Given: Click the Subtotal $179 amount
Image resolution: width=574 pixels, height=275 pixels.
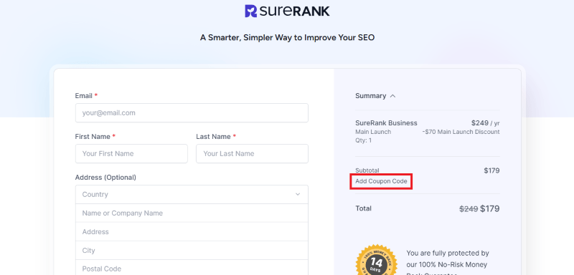Looking at the screenshot, I should [x=491, y=170].
